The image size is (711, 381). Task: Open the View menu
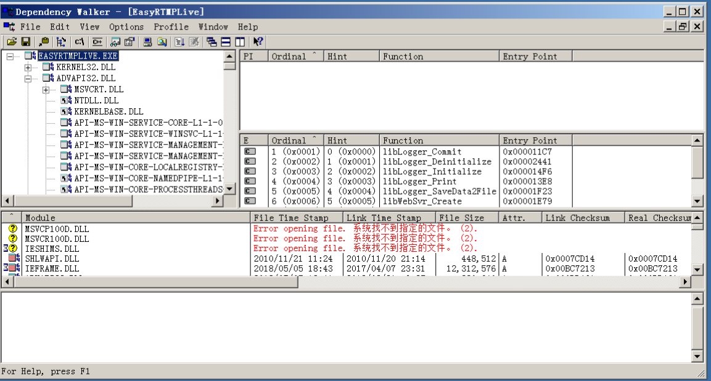click(x=90, y=26)
